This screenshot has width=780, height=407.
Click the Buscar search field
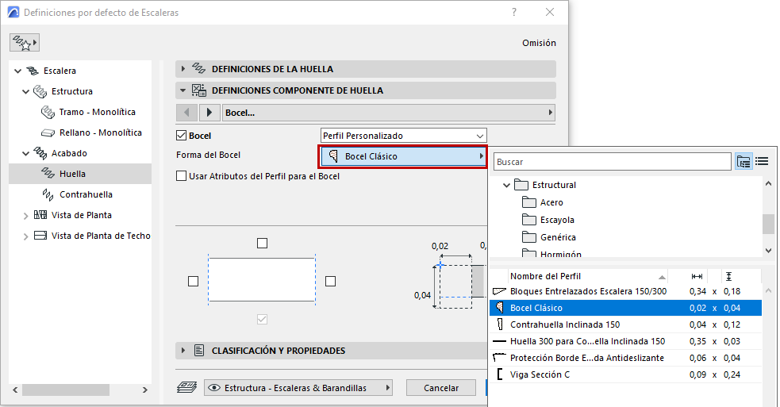(611, 162)
